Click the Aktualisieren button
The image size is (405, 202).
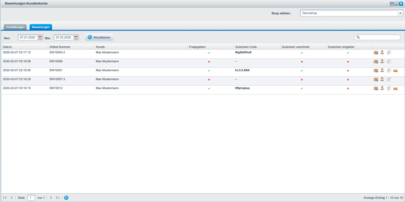point(99,37)
